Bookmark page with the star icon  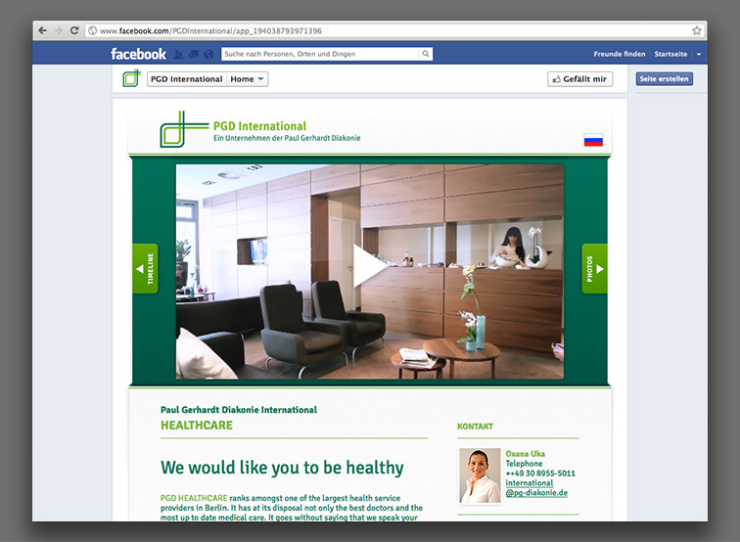[697, 30]
